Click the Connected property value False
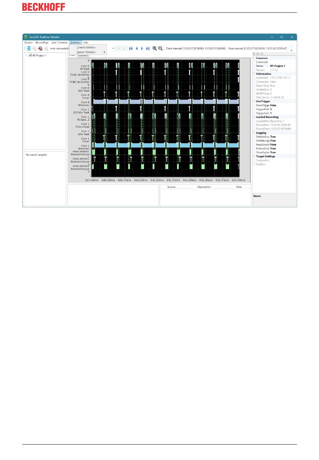The image size is (319, 460). coord(273,82)
